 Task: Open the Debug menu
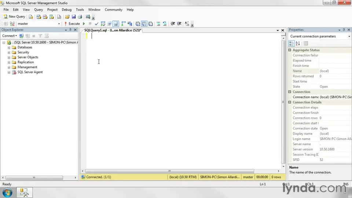(x=66, y=10)
